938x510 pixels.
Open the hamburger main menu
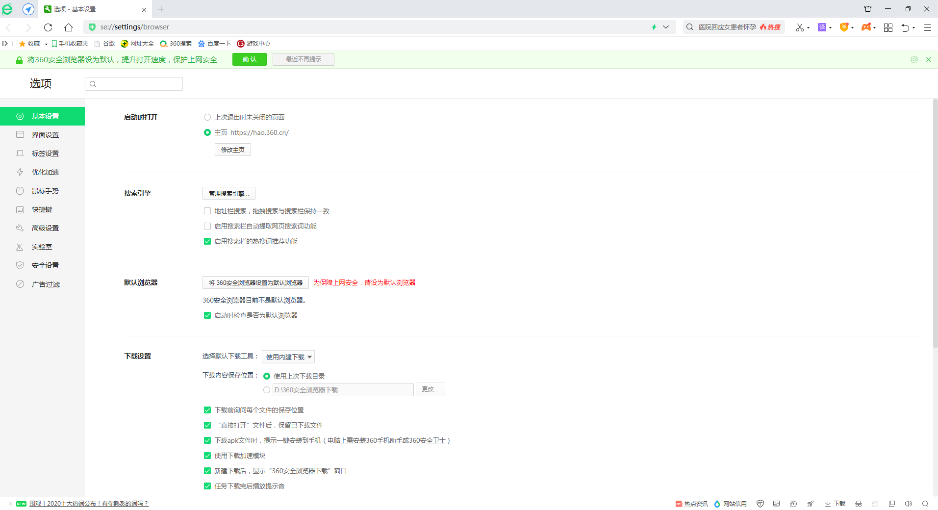pos(927,27)
